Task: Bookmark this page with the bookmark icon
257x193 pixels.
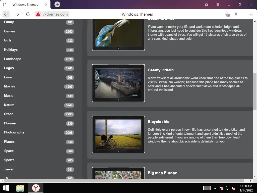Action: click(x=236, y=14)
